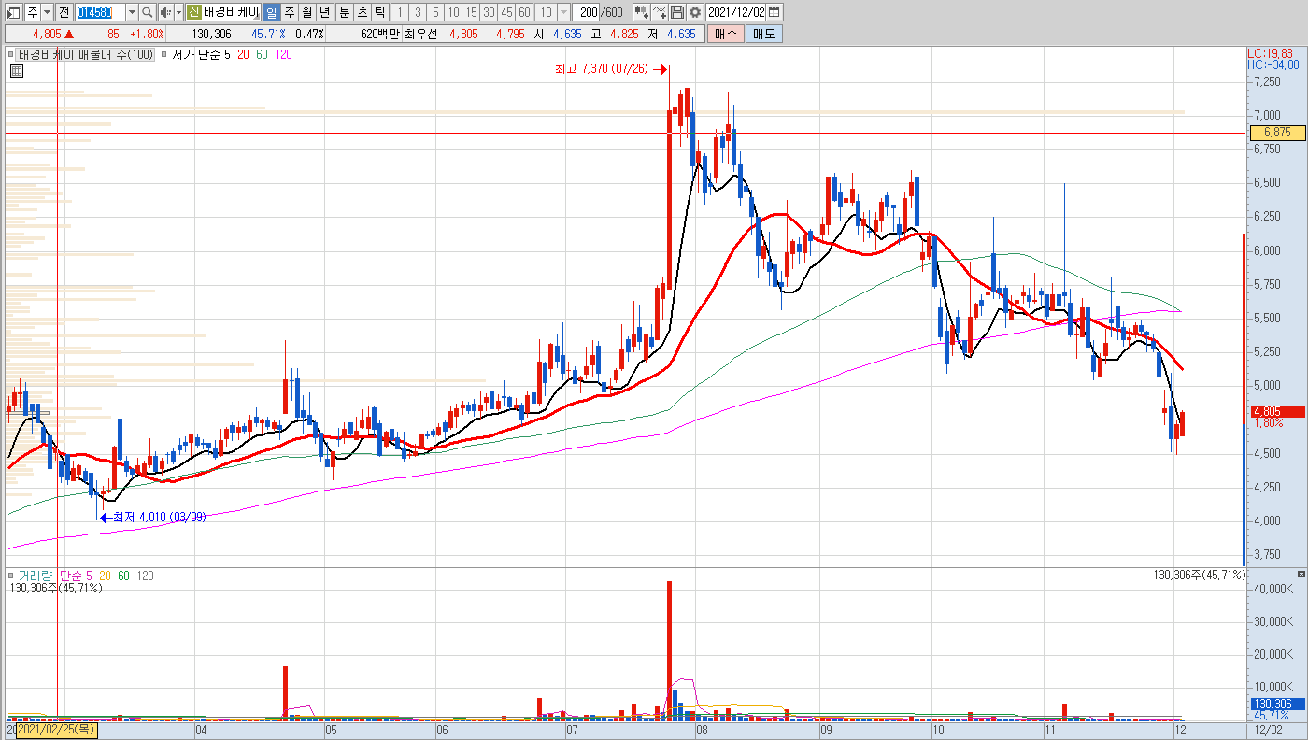Click the red 20 moving average label
The height and width of the screenshot is (740, 1308).
coord(243,55)
